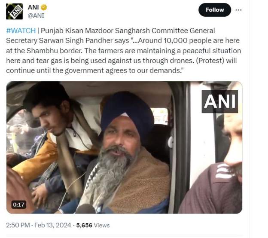Open the 2:50 PM timestamp link

coord(18,225)
